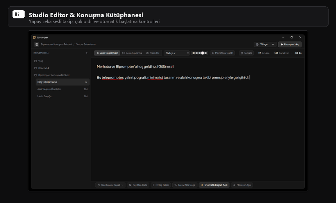The height and width of the screenshot is (203, 336).
Task: Switch to Sesle Kaydırma mode
Action: [132, 53]
